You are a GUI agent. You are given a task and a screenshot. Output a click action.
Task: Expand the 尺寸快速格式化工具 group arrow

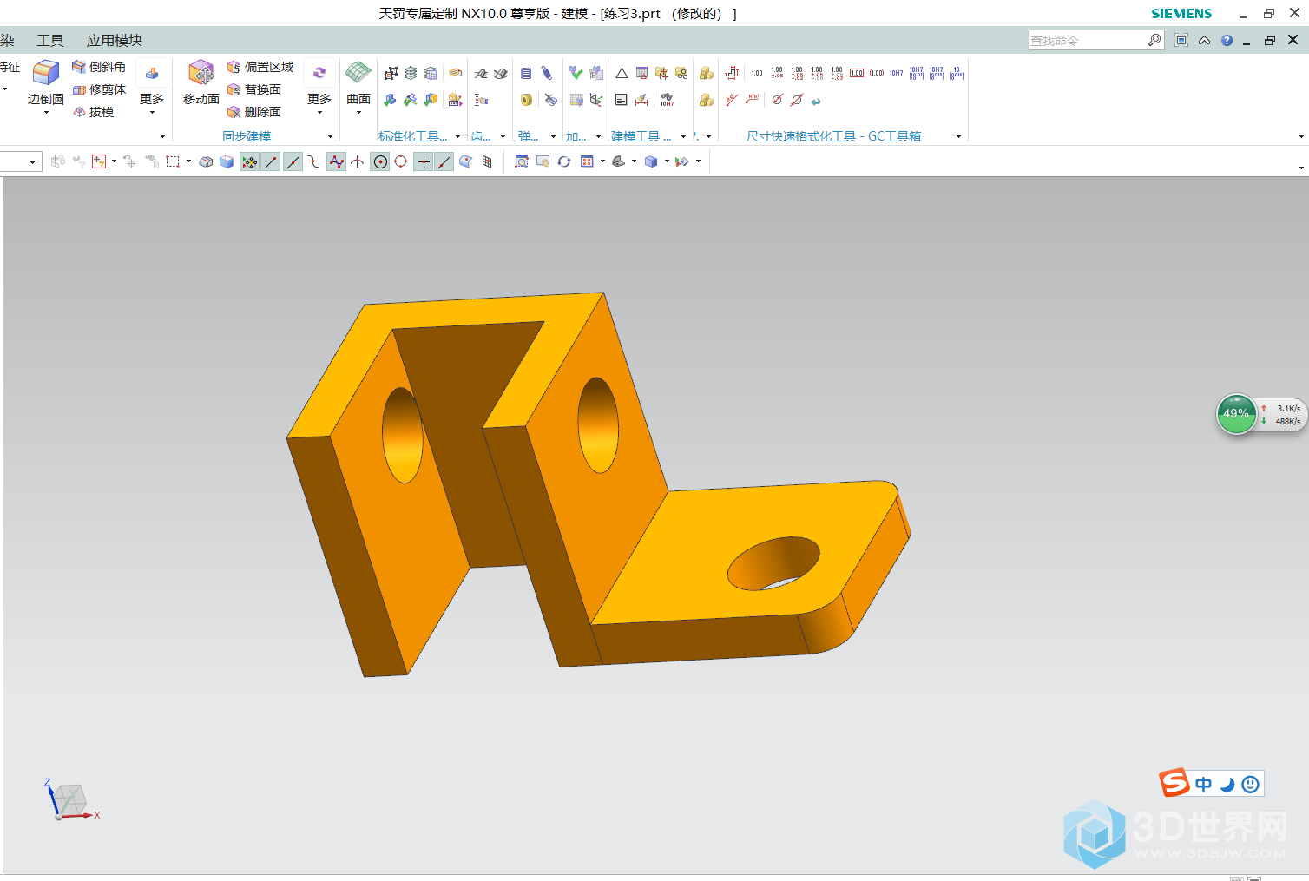point(958,136)
